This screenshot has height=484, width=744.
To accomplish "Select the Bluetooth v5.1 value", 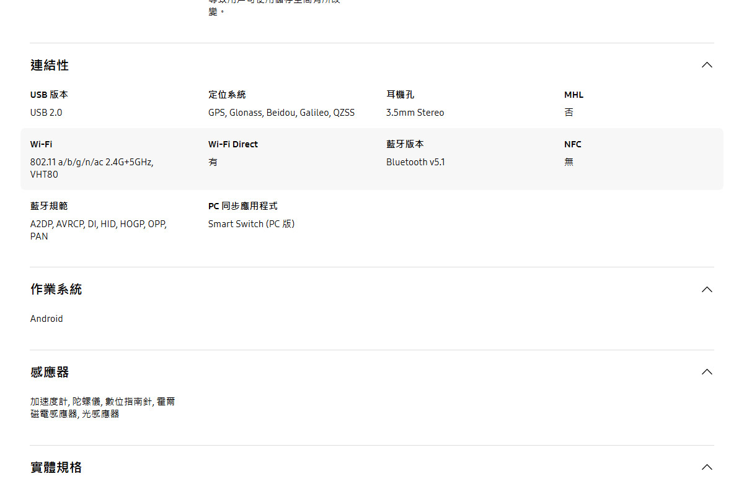I will [415, 162].
